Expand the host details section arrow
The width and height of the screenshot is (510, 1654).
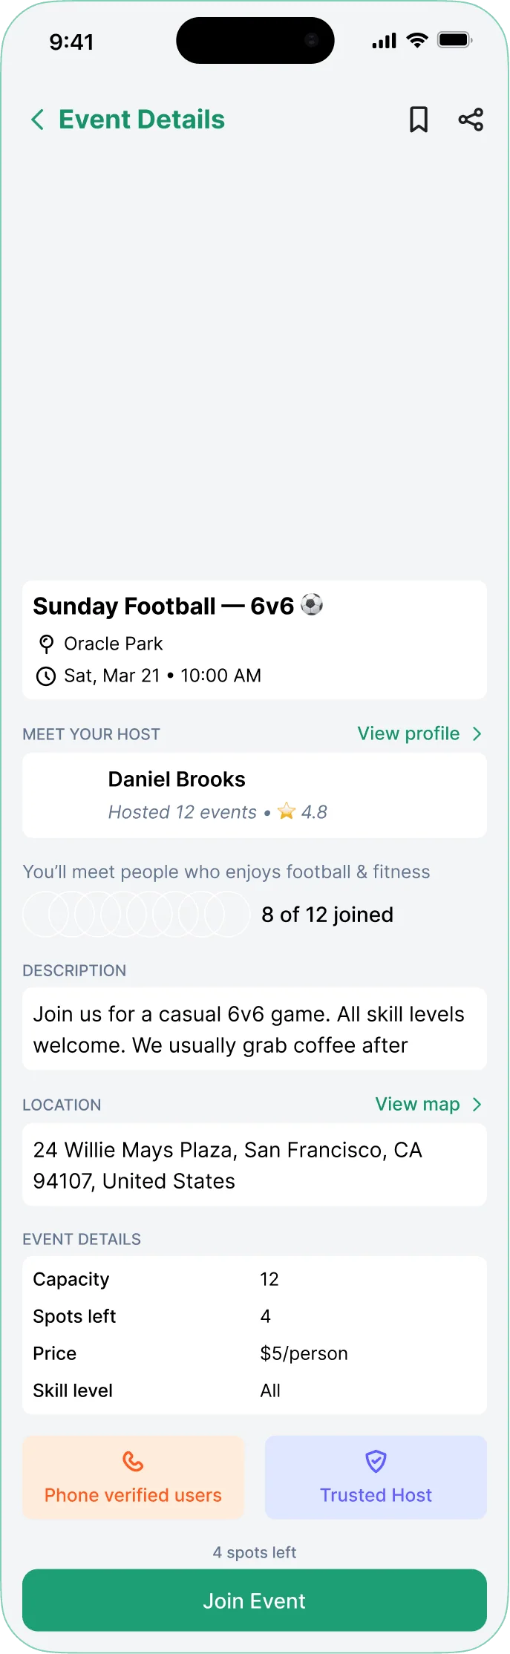click(x=477, y=733)
